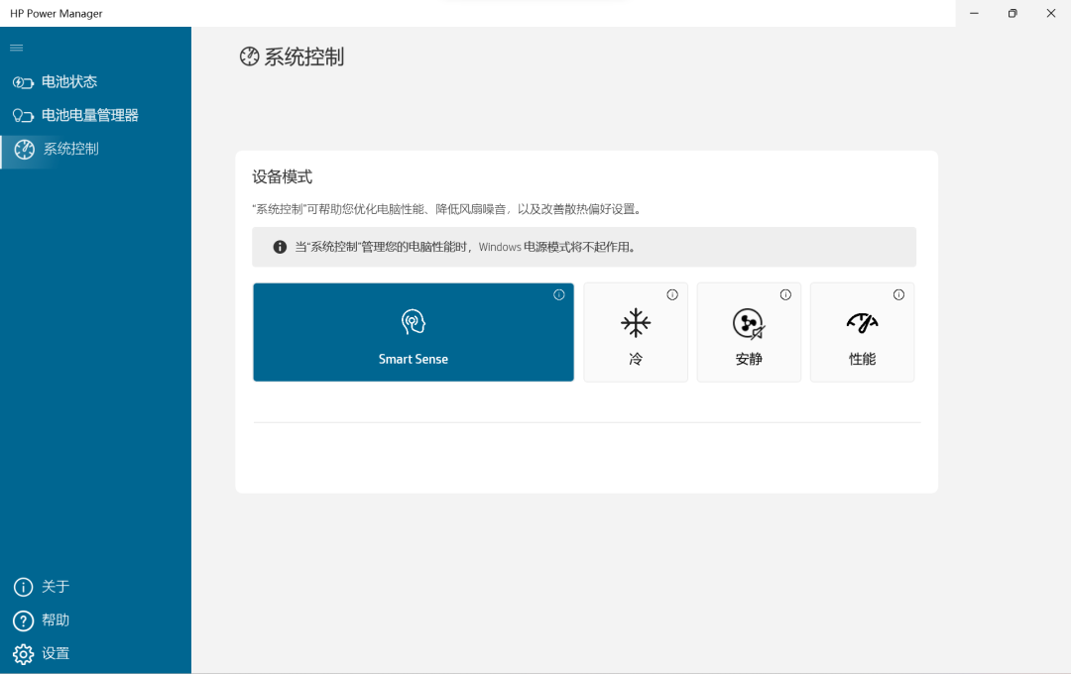Open 电池状态 battery status page
1071x674 pixels.
(x=95, y=82)
